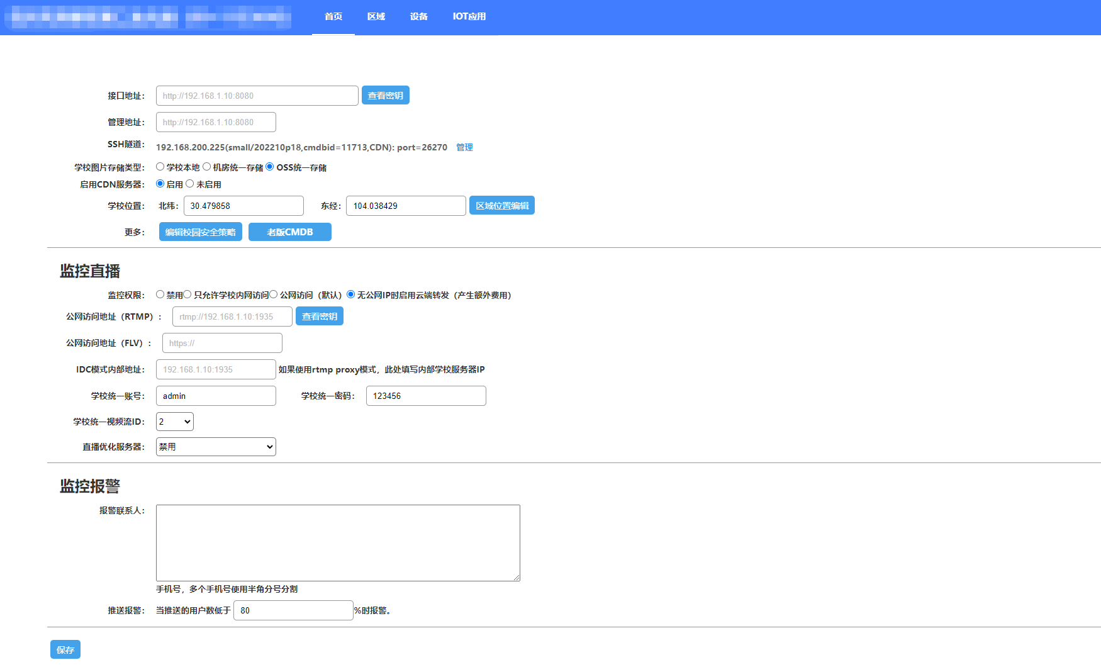Select 学校本地 image storage radio option

coord(160,167)
